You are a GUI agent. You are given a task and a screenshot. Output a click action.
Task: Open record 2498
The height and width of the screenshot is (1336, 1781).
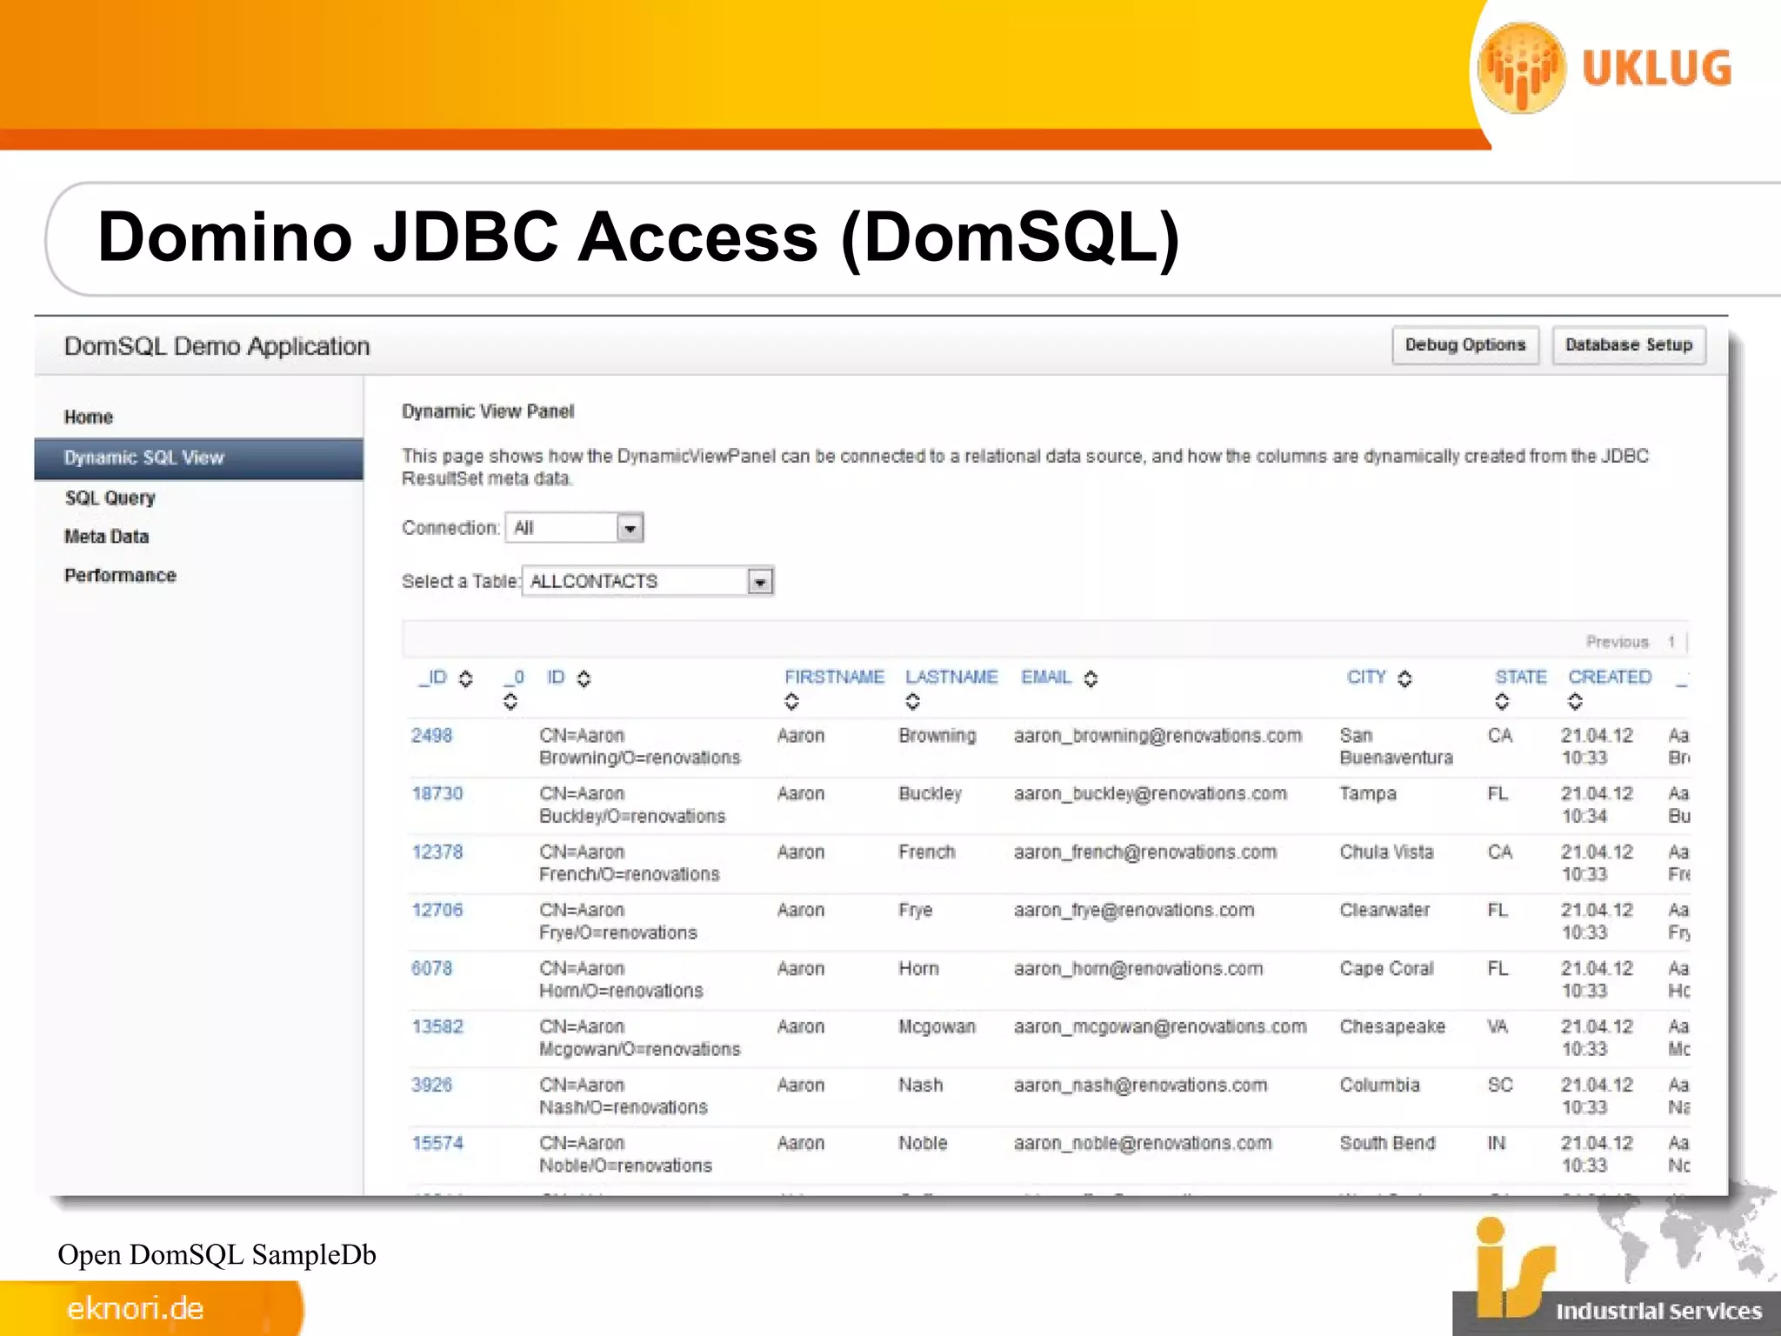[431, 736]
